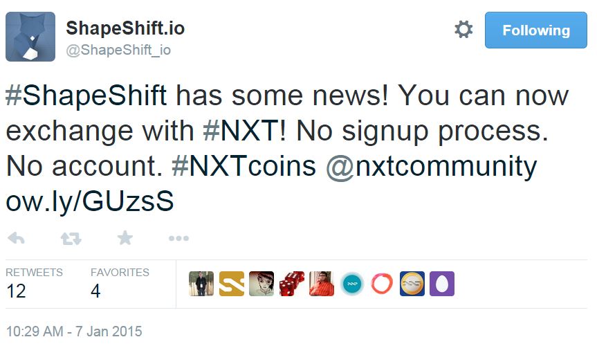This screenshot has width=597, height=364.
Task: View the 4 favorites list
Action: (120, 283)
